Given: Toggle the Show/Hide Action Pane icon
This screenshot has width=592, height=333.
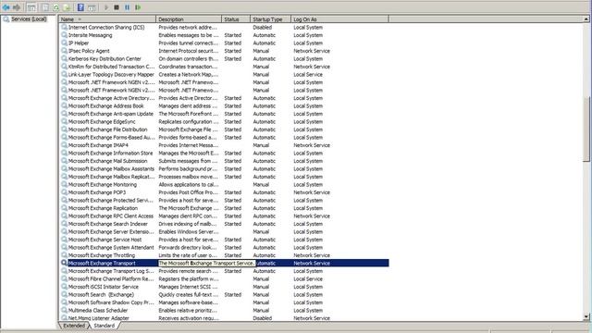Looking at the screenshot, I should 92,7.
